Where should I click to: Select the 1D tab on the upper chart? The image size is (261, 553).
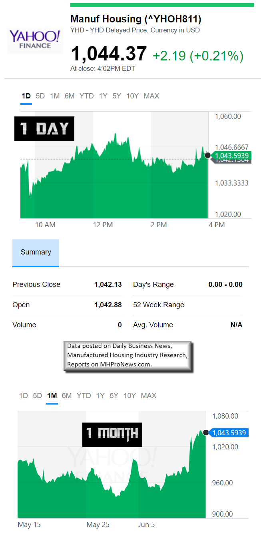(26, 96)
